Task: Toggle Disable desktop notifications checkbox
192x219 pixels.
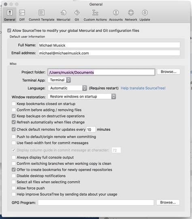Action: pyautogui.click(x=14, y=176)
